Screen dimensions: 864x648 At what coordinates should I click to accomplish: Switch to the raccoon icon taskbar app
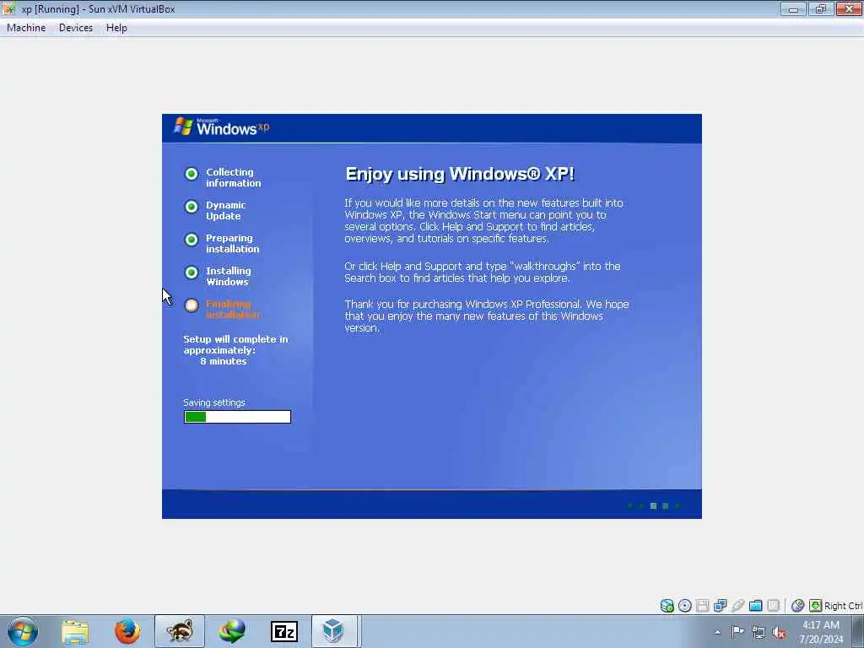180,631
